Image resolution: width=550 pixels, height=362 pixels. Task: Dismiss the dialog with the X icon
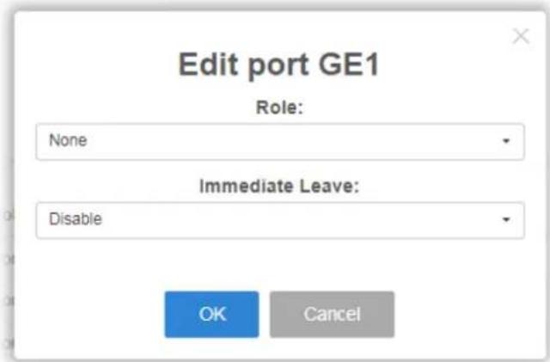521,36
